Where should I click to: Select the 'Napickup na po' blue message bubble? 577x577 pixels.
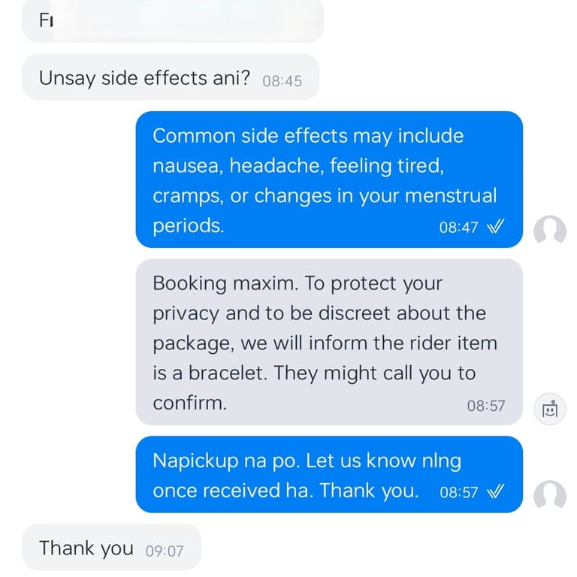[329, 474]
